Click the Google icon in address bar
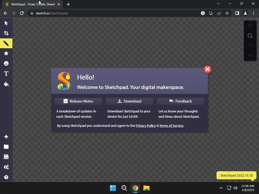259x194 pixels. click(x=203, y=13)
